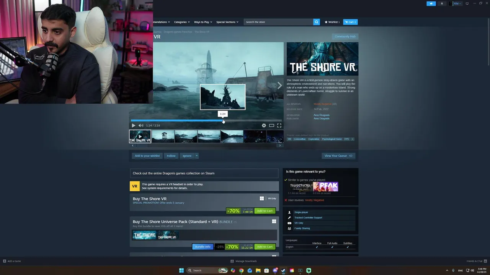The image size is (490, 275).
Task: Expand more tags with plus button
Action: (x=353, y=139)
